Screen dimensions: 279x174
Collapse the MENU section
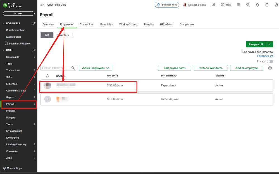pos(4,50)
